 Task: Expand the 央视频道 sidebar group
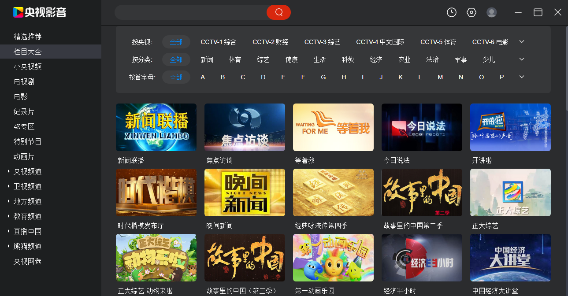tap(9, 171)
